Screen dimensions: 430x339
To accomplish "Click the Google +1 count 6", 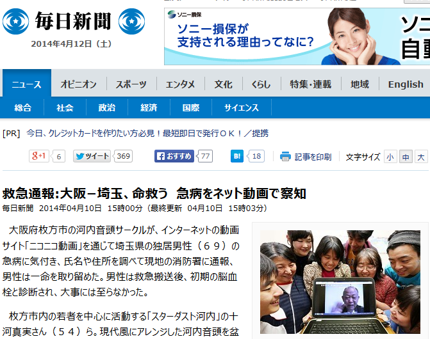I will tap(59, 156).
